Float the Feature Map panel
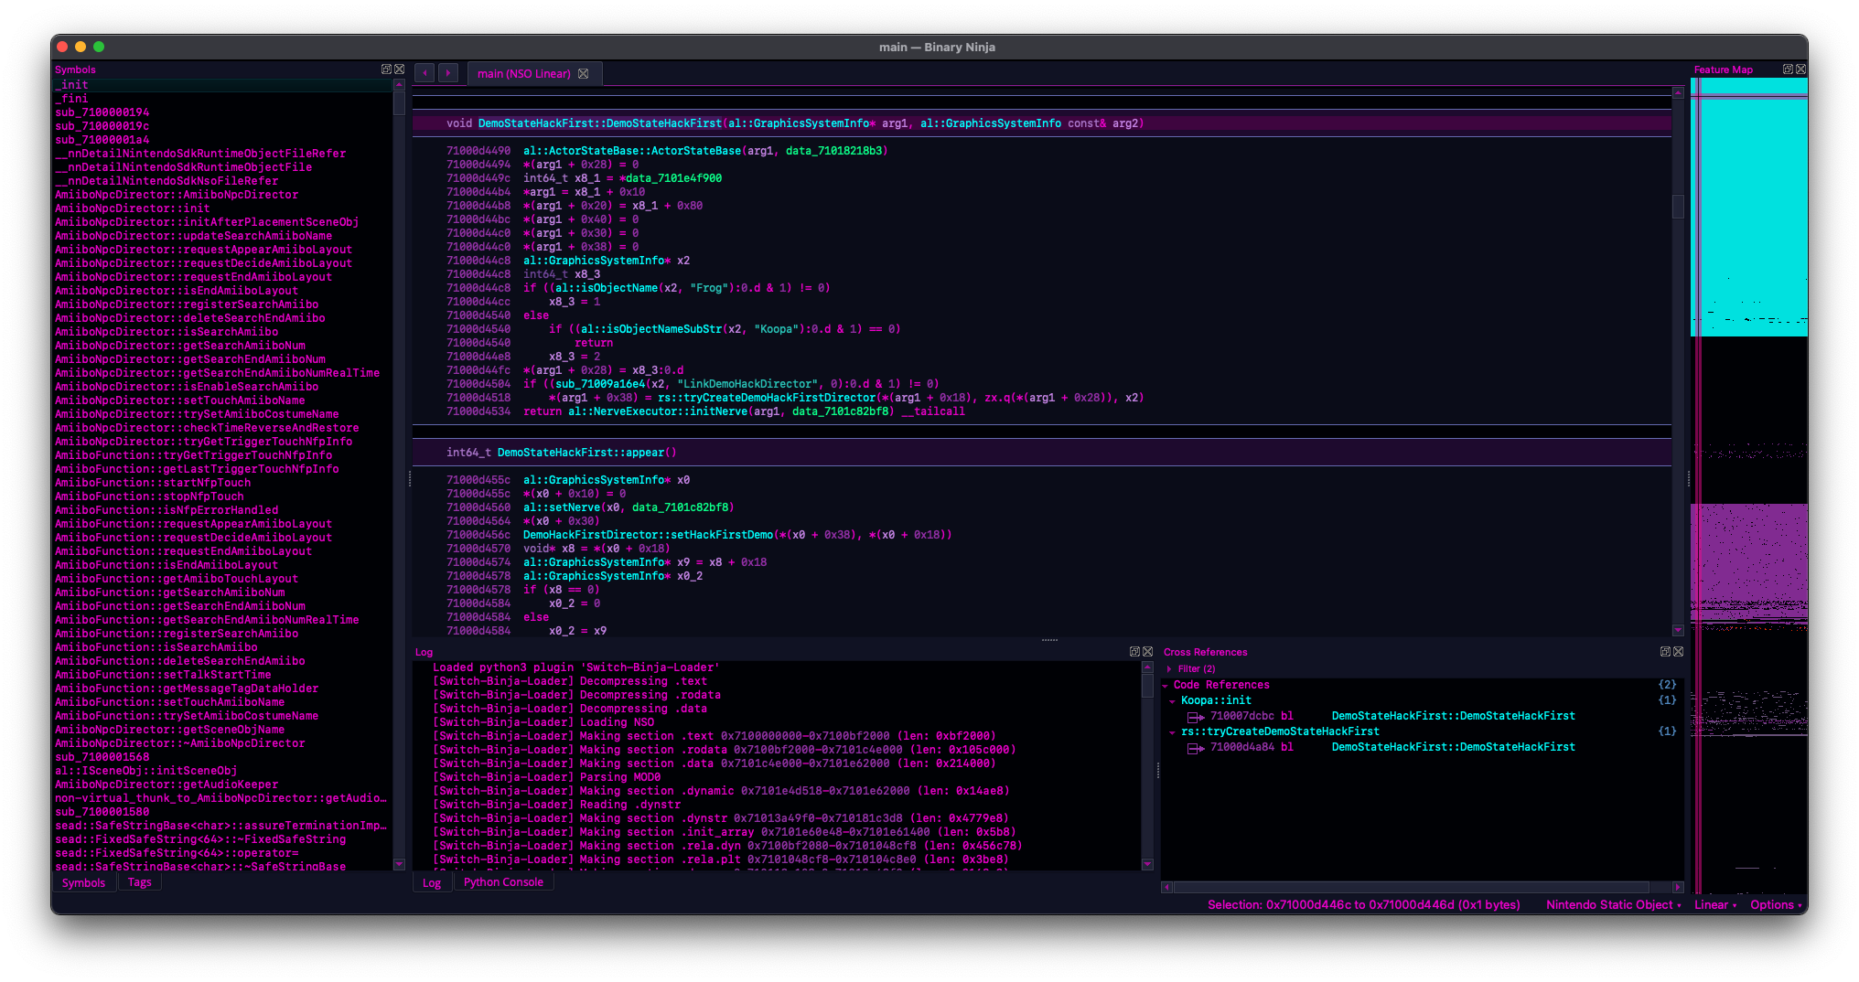The image size is (1859, 982). point(1788,69)
